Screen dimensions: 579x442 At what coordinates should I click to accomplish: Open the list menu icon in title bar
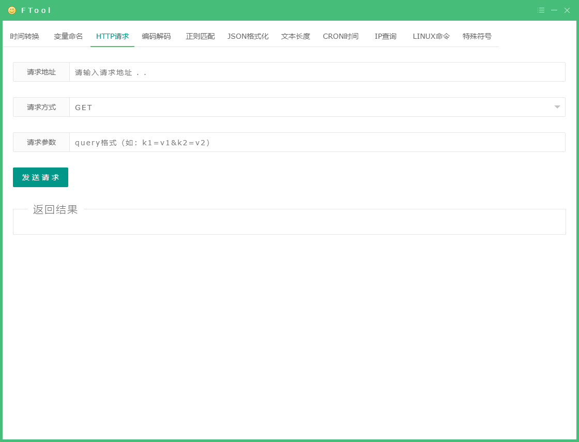[x=541, y=10]
